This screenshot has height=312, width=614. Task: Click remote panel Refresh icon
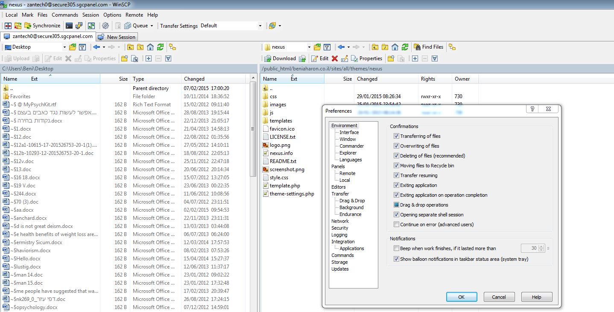(x=405, y=47)
